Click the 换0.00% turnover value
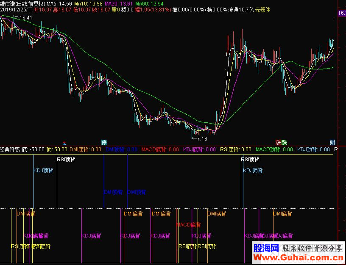The image size is (346, 265). pos(217,10)
